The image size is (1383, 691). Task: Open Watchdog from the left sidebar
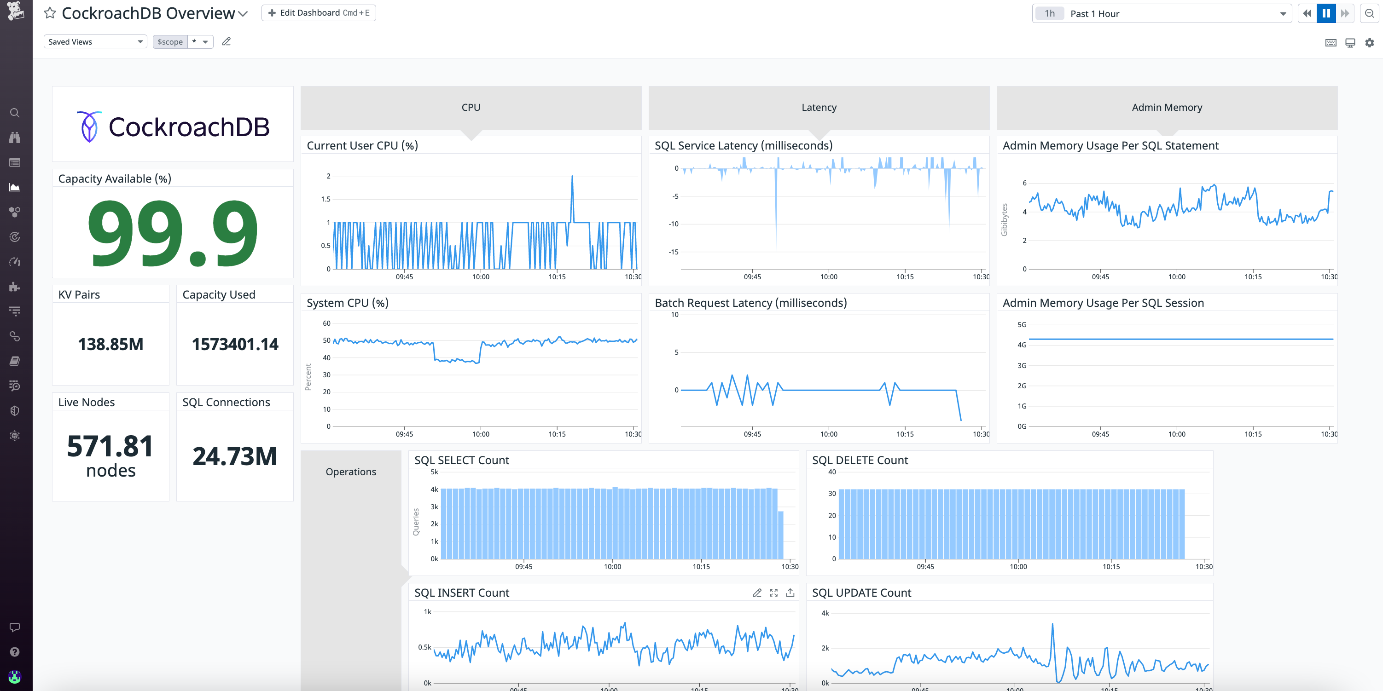pyautogui.click(x=14, y=139)
